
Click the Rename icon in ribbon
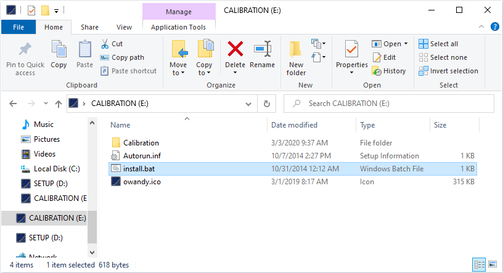263,49
